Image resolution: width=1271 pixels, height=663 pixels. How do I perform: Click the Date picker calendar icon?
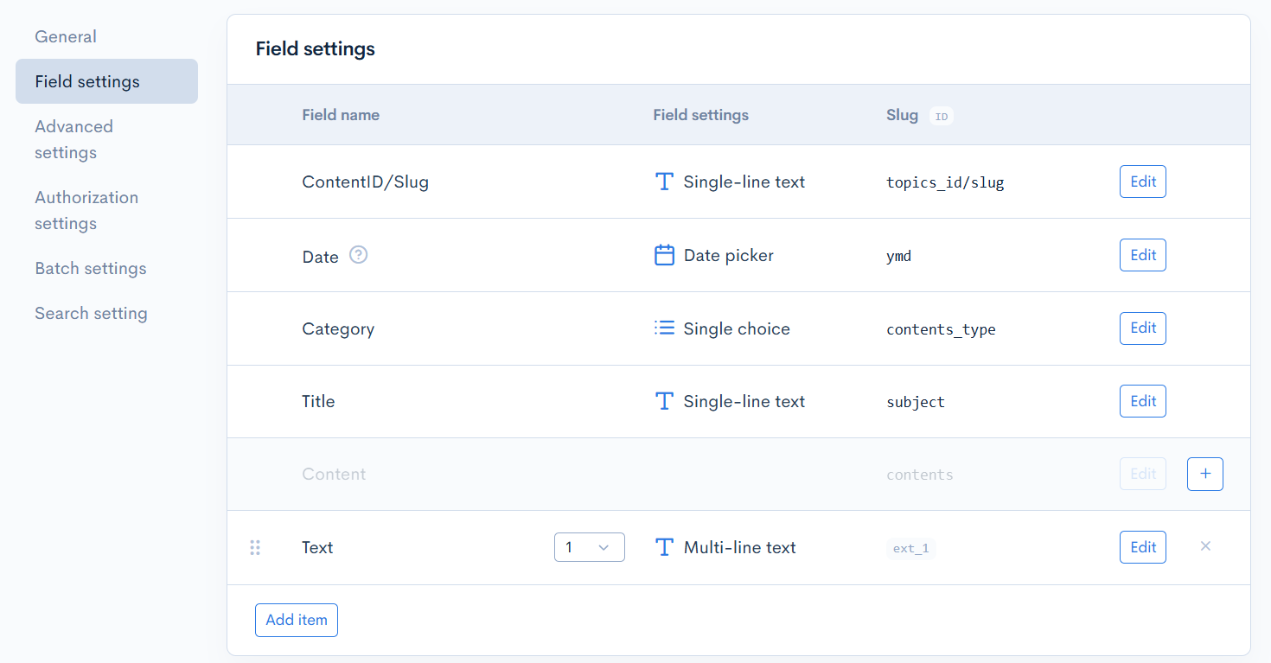(x=664, y=254)
